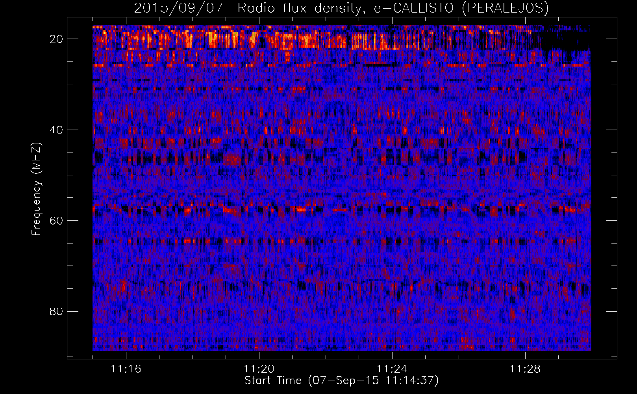This screenshot has height=394, width=637.
Task: Click the plot title with the e-CALLISTO PERALEJOS text
Action: pyautogui.click(x=341, y=8)
